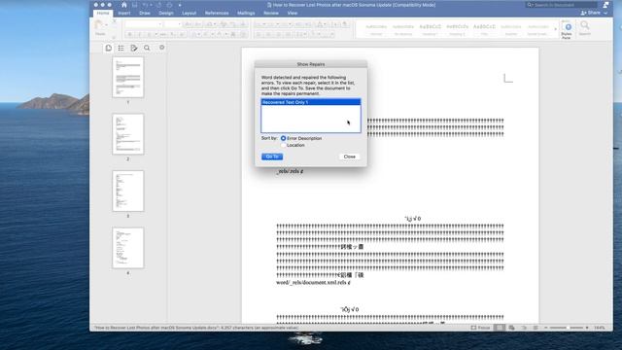Open the References tab
Viewport: 622px width, 350px height.
point(217,13)
